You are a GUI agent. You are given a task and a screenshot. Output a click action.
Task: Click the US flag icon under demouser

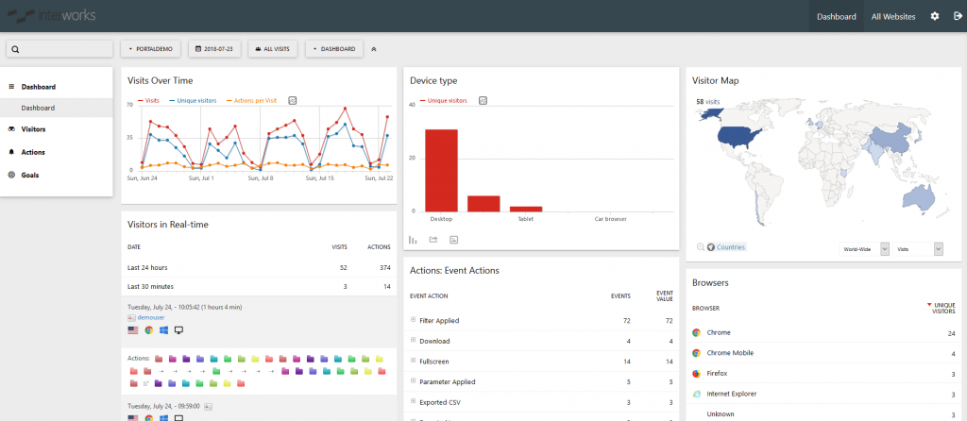coord(132,330)
